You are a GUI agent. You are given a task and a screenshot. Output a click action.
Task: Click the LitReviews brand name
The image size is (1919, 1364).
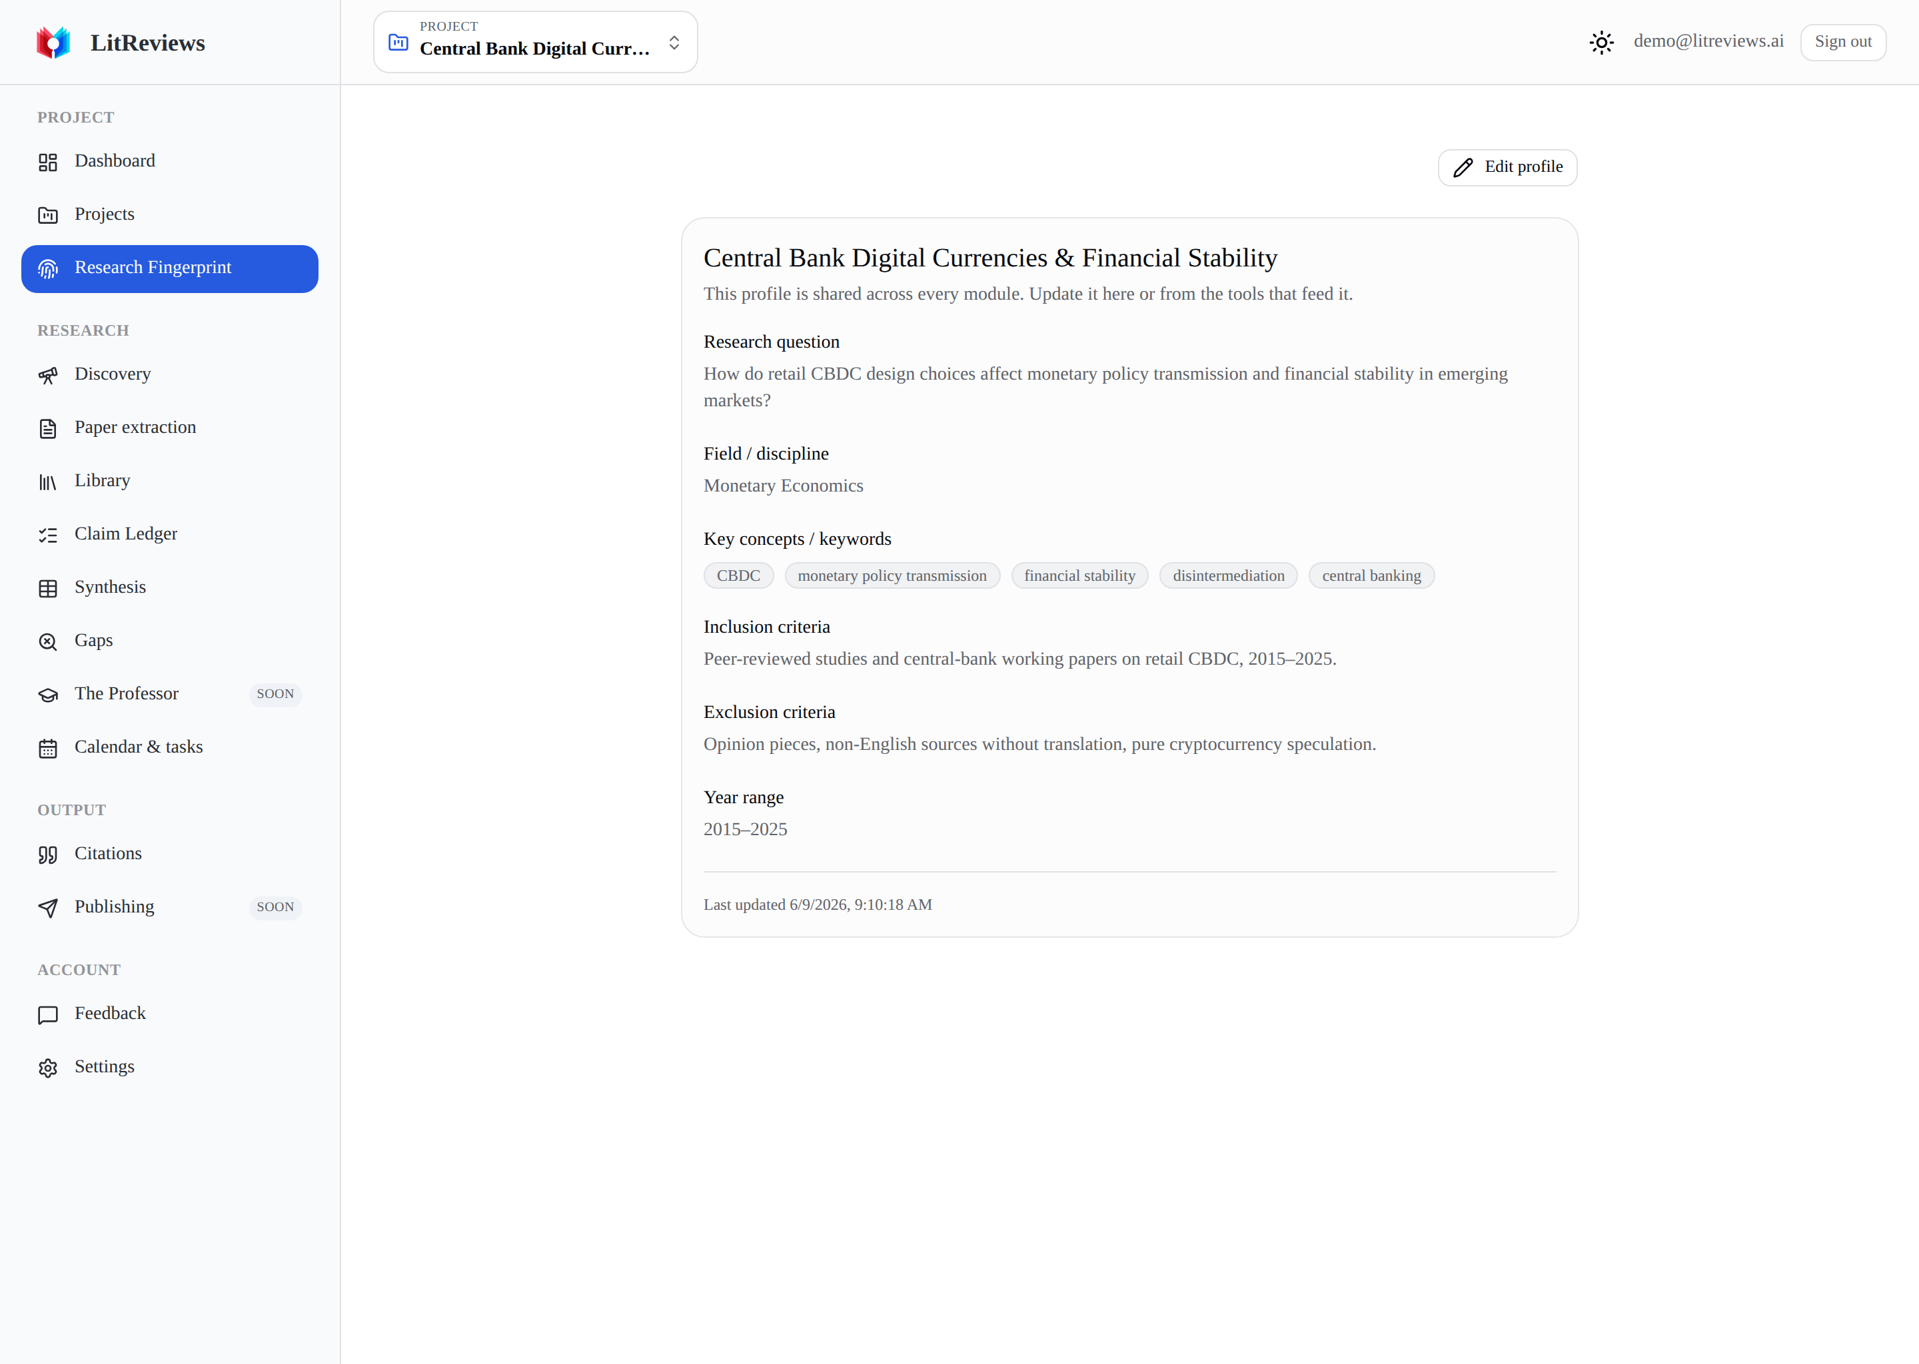coord(148,43)
